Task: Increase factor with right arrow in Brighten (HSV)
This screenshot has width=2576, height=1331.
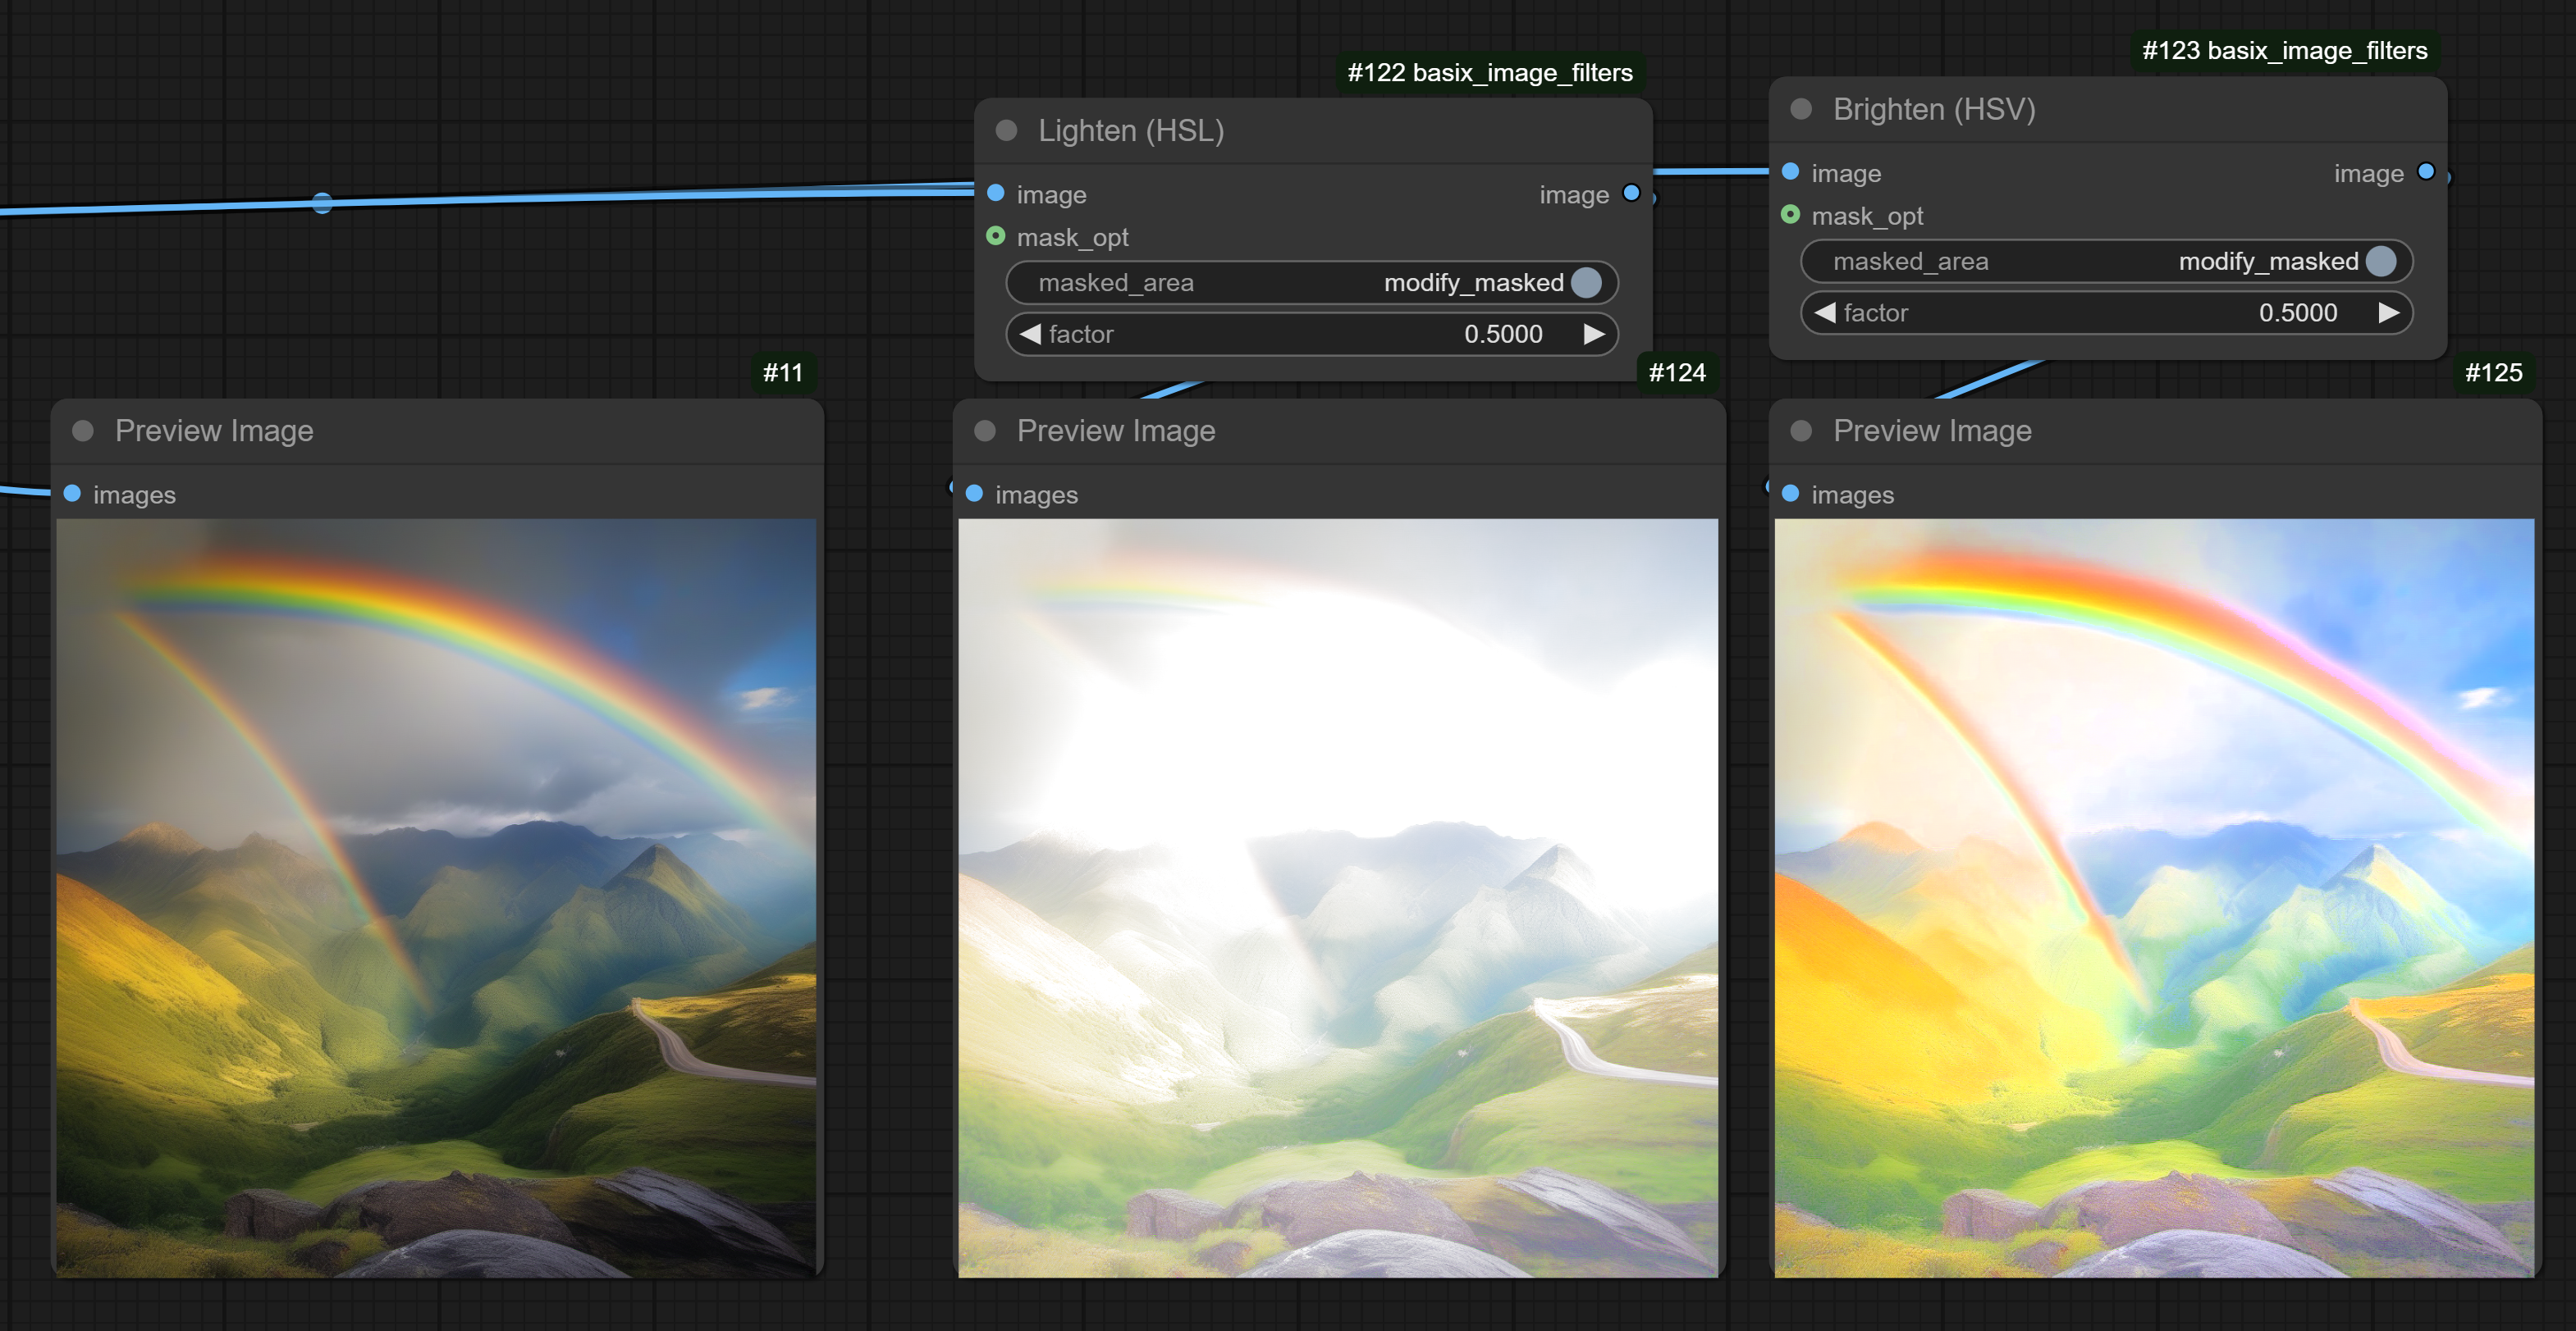Action: click(2388, 312)
